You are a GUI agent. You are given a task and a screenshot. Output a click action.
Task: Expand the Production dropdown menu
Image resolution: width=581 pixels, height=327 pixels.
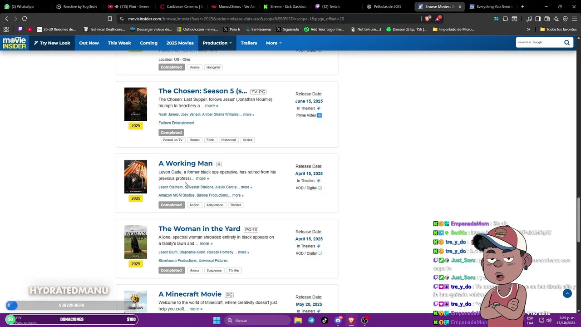[217, 43]
